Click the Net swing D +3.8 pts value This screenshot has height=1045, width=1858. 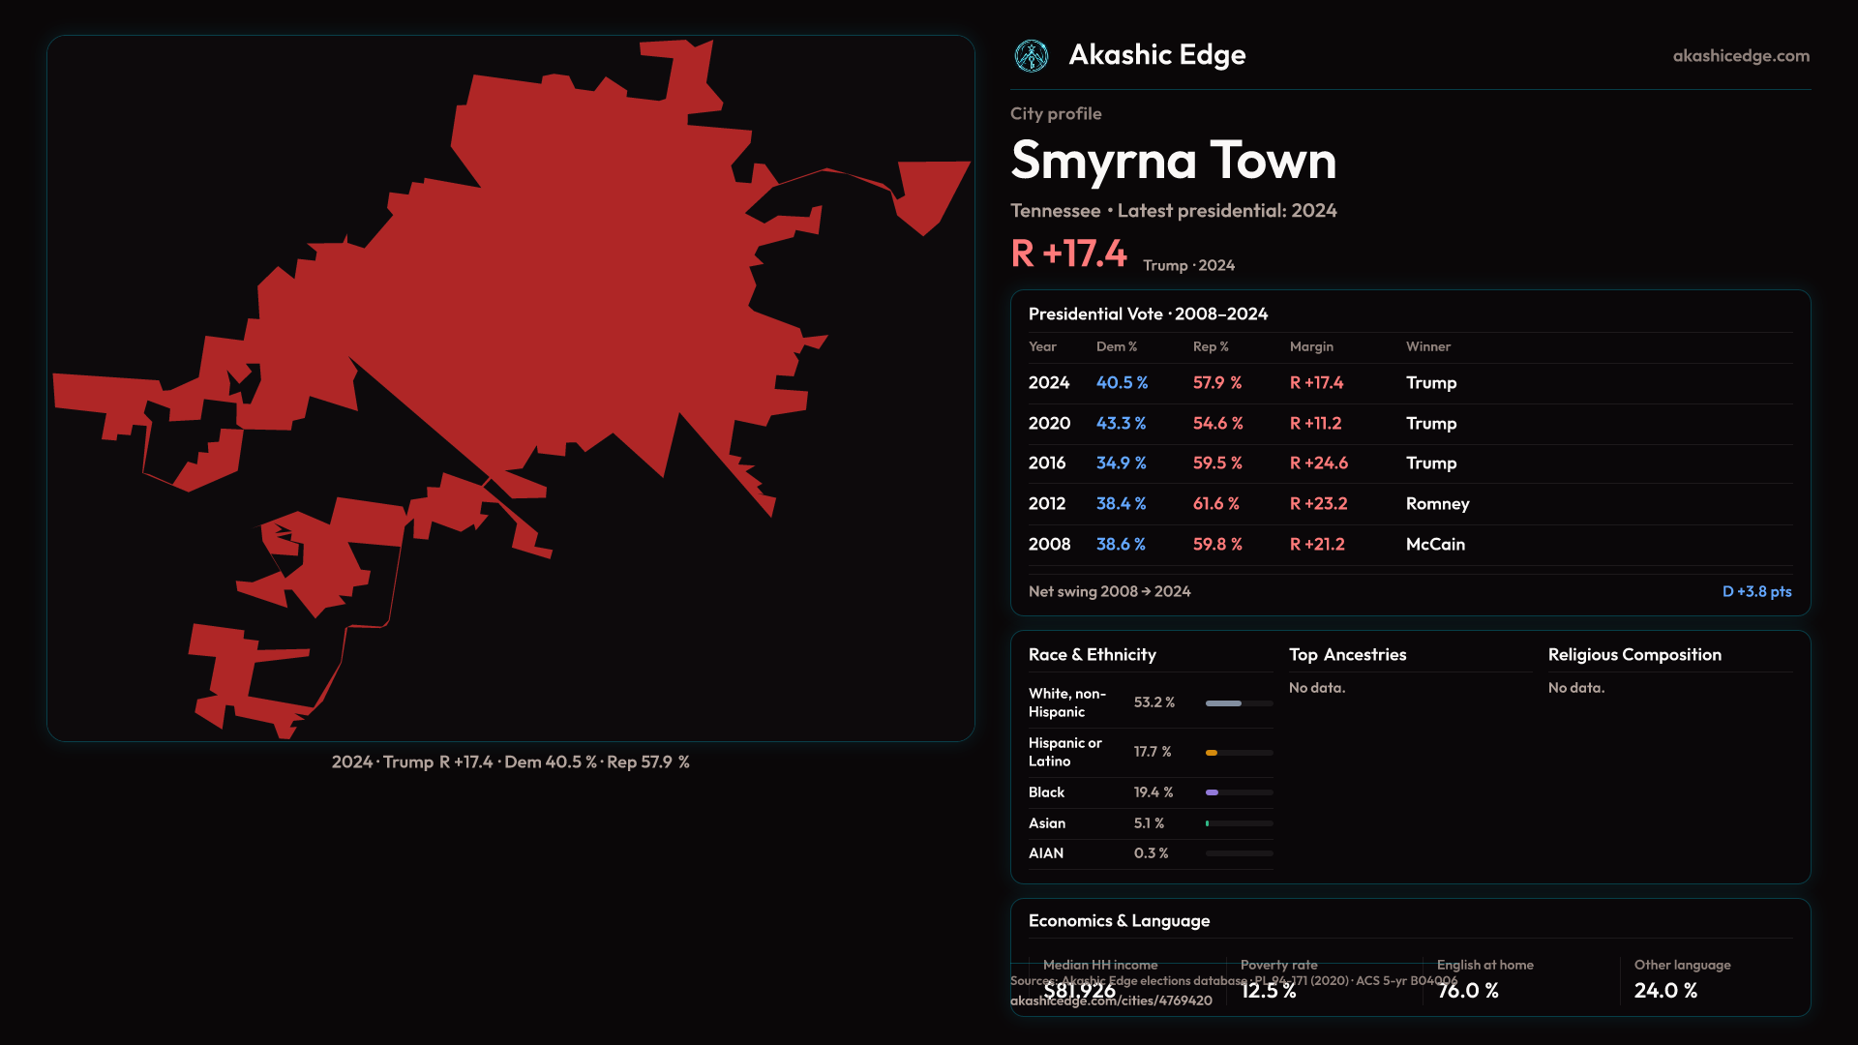pos(1755,592)
